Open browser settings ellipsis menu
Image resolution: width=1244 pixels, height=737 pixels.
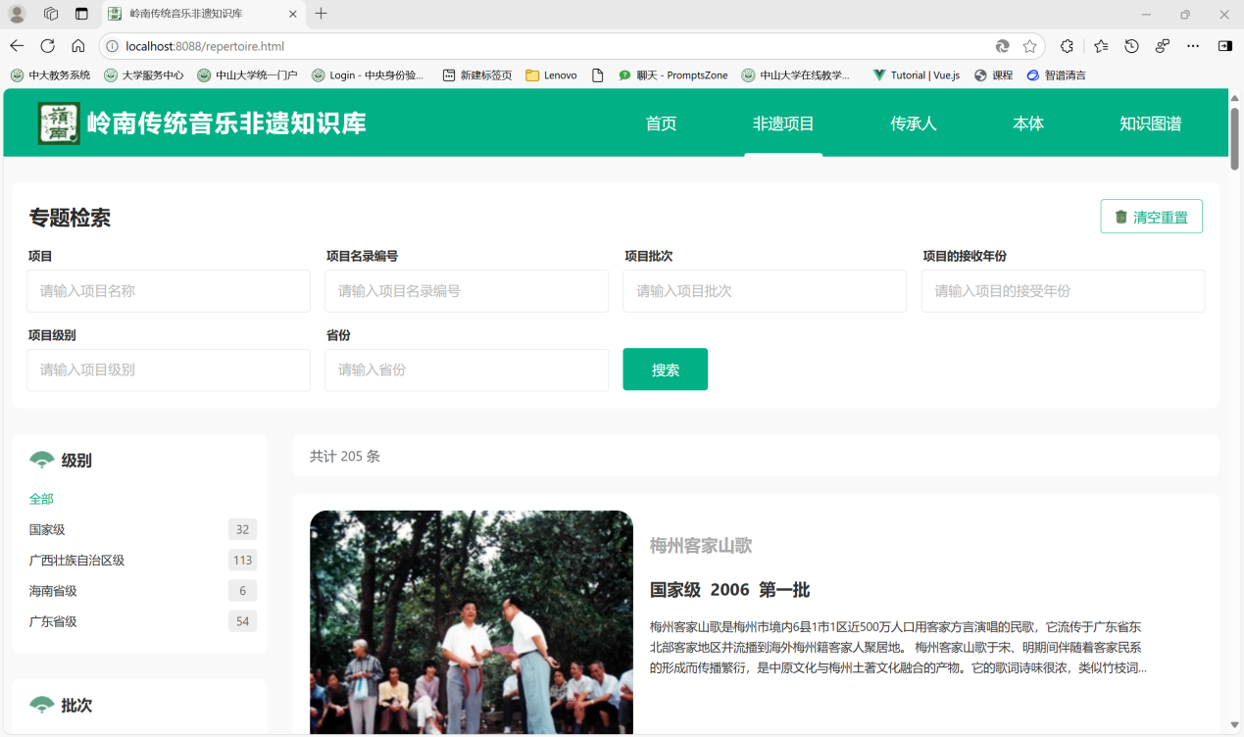point(1193,46)
